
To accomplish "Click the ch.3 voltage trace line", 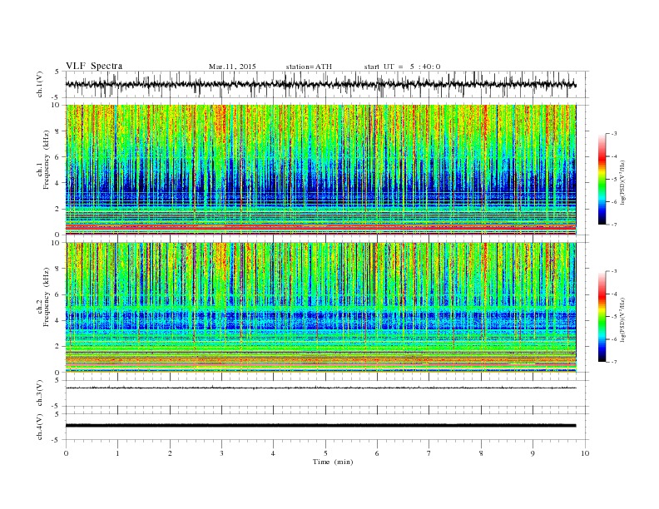I will tap(320, 388).
